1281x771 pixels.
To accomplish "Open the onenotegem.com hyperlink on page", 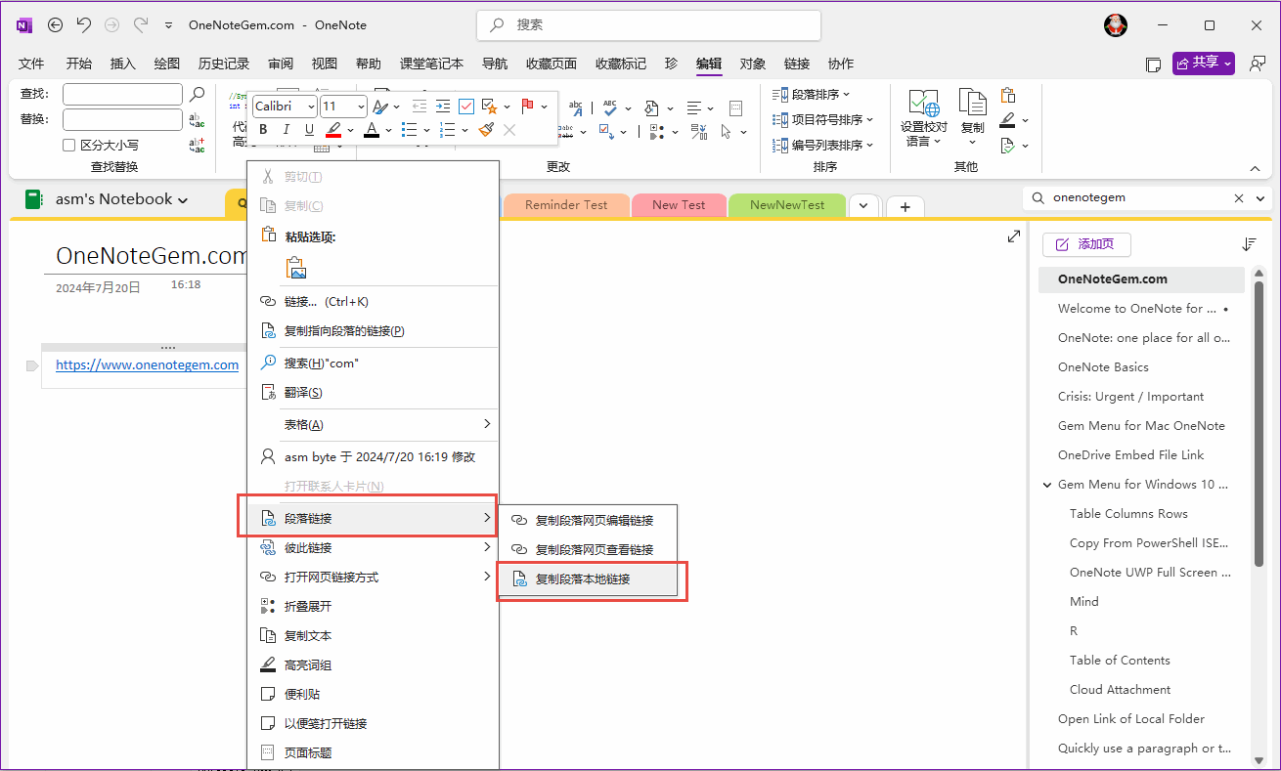I will pyautogui.click(x=147, y=364).
